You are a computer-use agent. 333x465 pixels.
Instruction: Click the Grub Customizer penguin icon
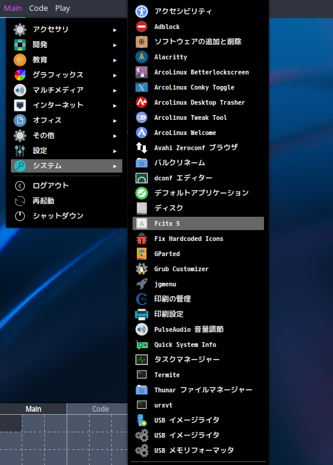click(142, 269)
